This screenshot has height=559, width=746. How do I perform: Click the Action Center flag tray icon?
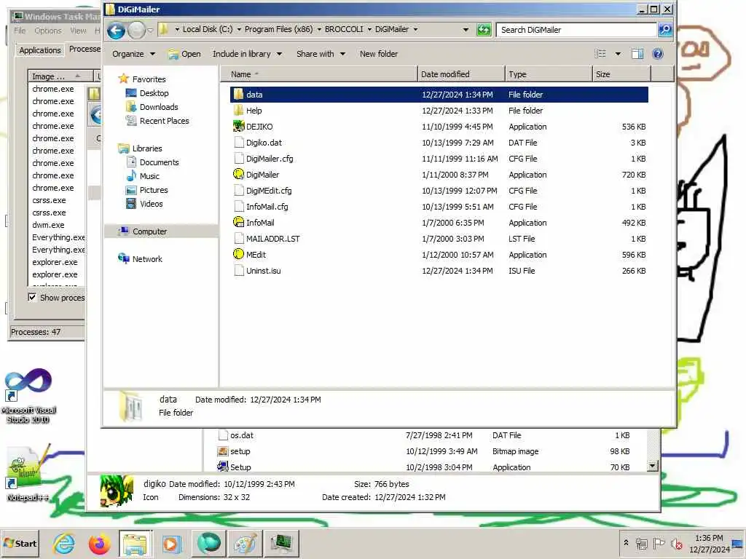(659, 543)
